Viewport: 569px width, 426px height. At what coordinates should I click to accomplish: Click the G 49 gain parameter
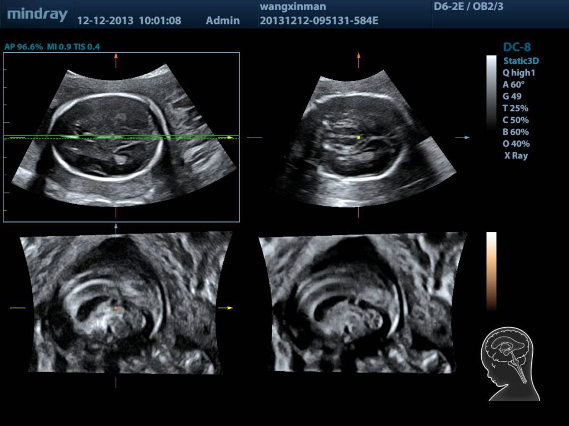click(512, 96)
